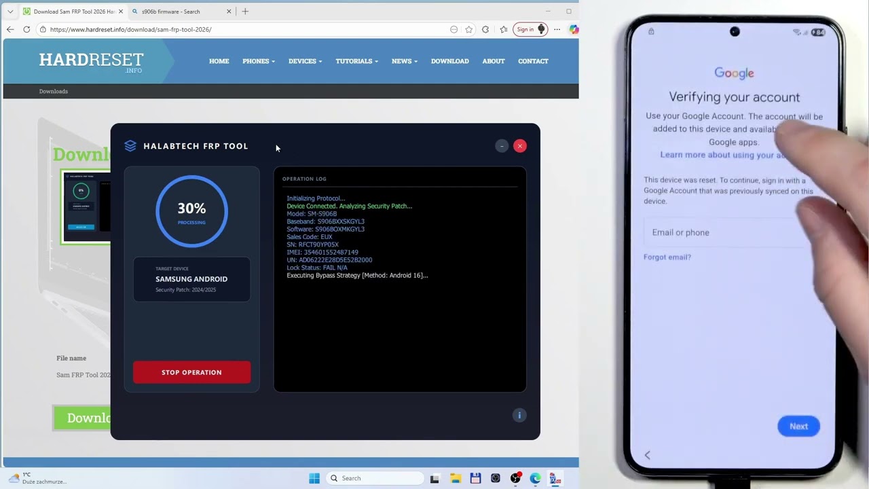Expand the browser tab list dropdown

[10, 12]
